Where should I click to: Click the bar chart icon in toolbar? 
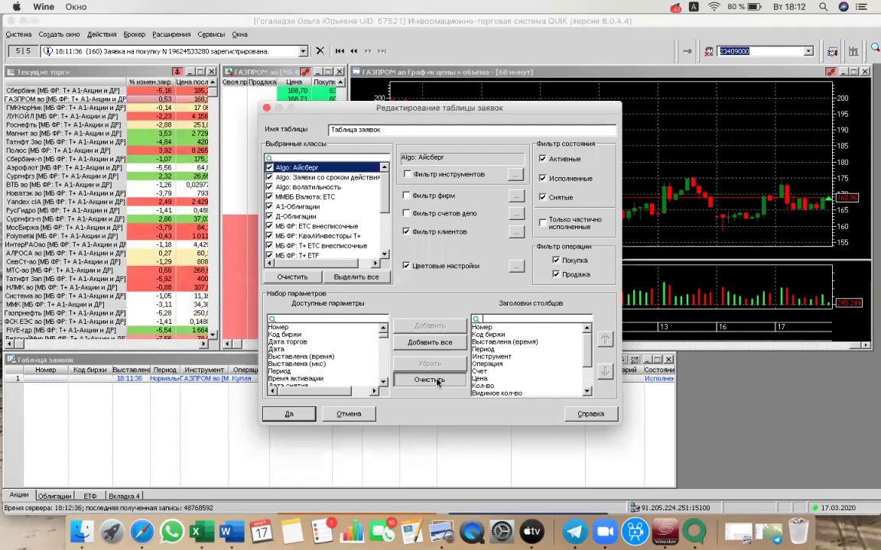[853, 51]
